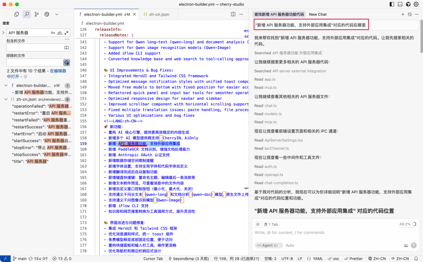
Task: Click the Read chat-completion.ts step
Action: 276,182
